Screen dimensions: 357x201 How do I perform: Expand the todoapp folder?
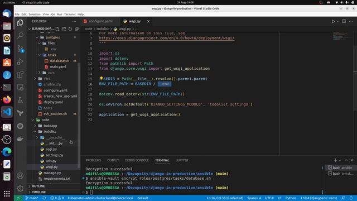35,126
